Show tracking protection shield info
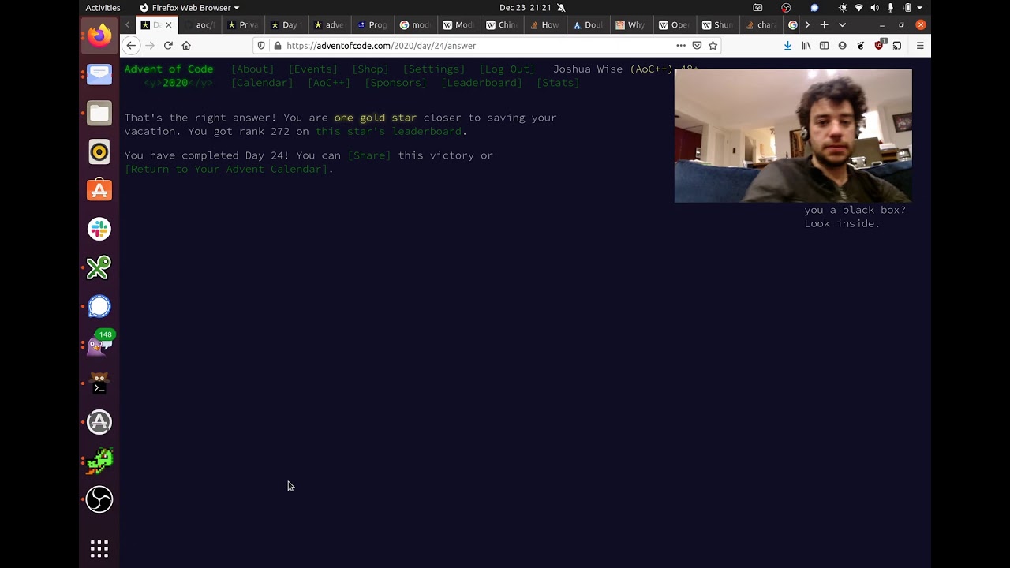Image resolution: width=1010 pixels, height=568 pixels. coord(261,46)
